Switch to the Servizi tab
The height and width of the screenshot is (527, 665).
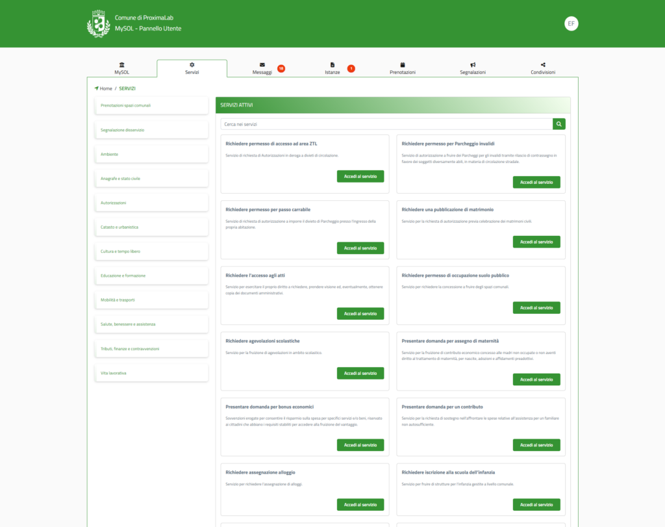pos(192,69)
